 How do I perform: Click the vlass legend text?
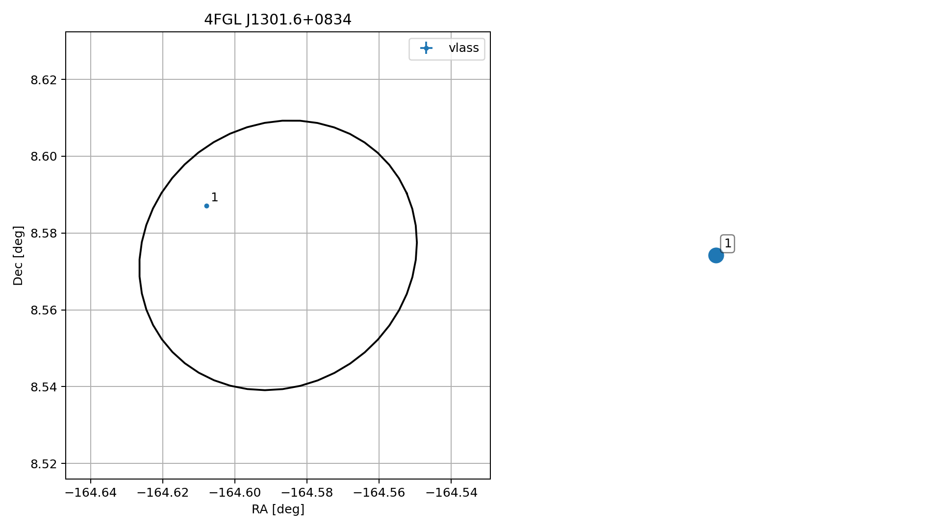coord(463,48)
